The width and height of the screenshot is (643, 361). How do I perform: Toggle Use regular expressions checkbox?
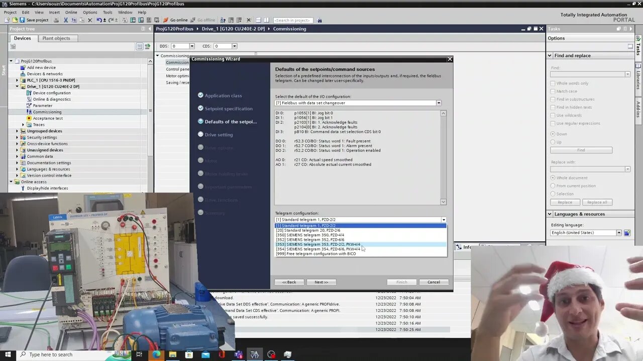553,123
